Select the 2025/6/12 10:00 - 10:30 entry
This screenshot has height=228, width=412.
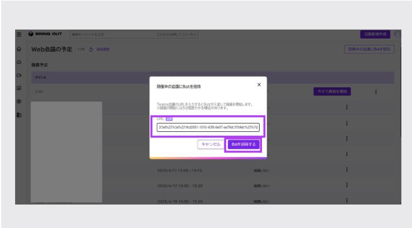point(180,186)
